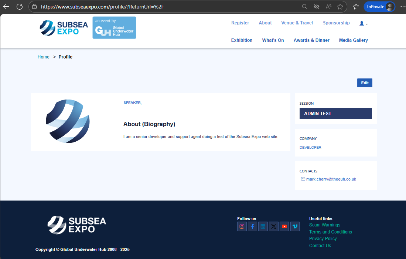Open the X (Twitter) social icon
Viewport: 406px width, 259px height.
point(274,226)
